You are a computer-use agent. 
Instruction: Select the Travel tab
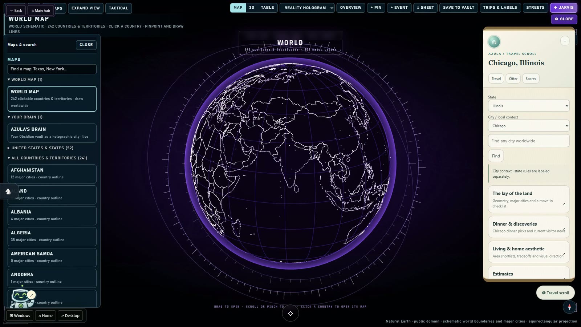(496, 79)
